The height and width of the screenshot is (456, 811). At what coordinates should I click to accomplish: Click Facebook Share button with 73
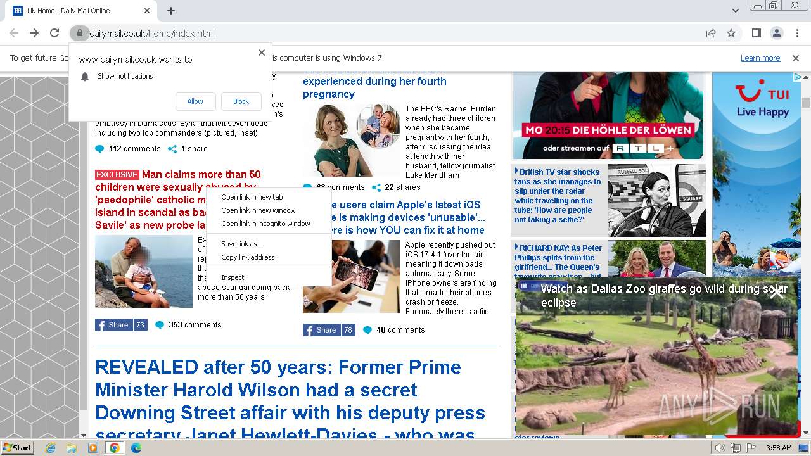(121, 325)
